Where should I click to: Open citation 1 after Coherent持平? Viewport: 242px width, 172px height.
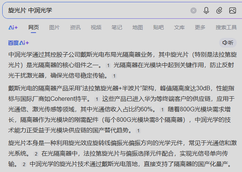97,99
